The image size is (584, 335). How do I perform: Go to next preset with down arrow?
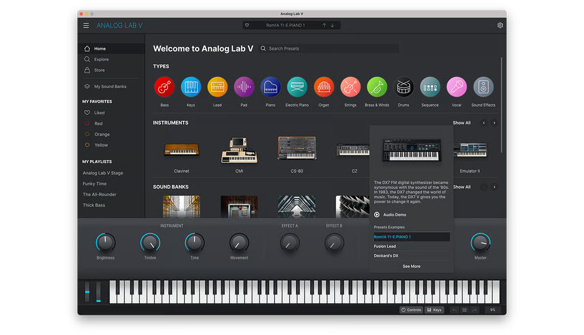[x=332, y=25]
